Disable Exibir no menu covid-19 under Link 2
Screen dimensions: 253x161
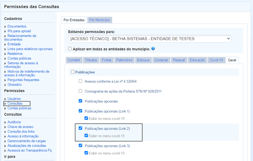[x=86, y=136]
